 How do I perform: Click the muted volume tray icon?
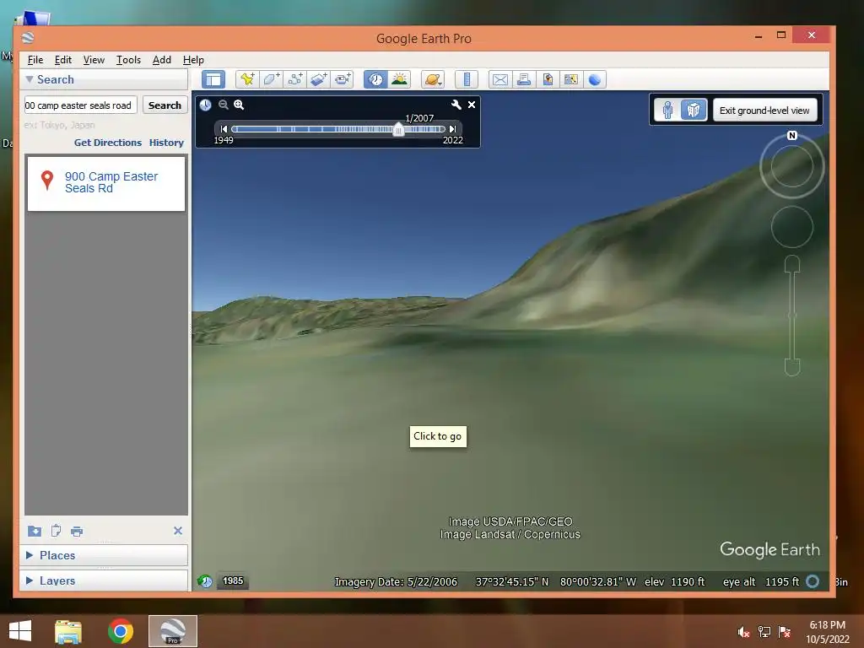tap(743, 632)
